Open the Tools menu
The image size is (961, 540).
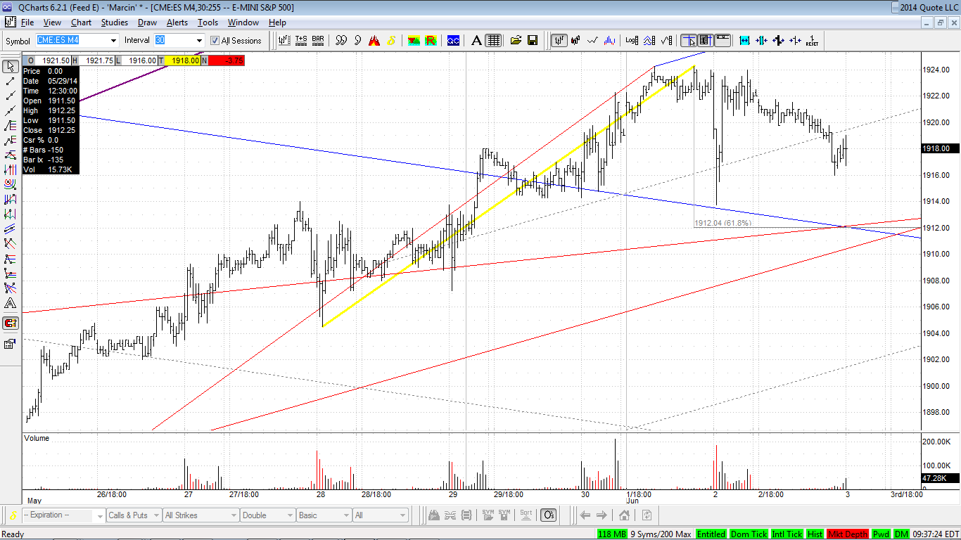tap(208, 22)
